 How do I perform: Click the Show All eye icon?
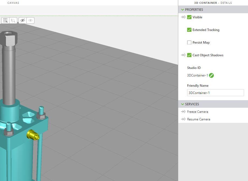click(30, 20)
